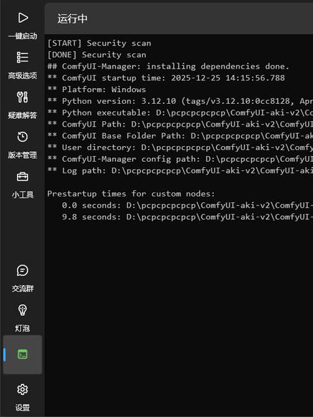313x417 pixels.
Task: Click the 一键启动 play triangle icon
Action: point(23,18)
